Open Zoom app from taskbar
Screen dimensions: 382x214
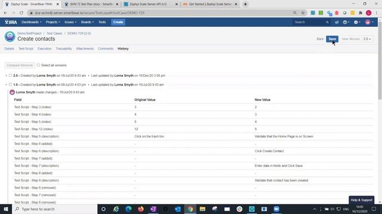click(x=276, y=209)
